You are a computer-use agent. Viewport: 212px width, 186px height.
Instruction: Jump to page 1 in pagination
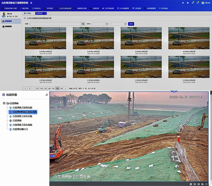click(29, 88)
